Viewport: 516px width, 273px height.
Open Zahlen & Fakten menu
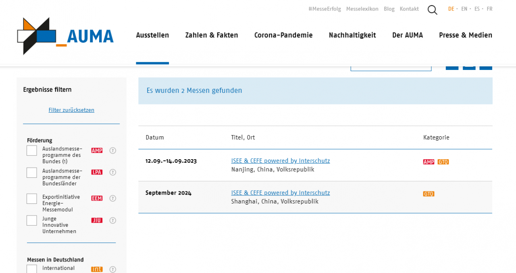click(212, 35)
